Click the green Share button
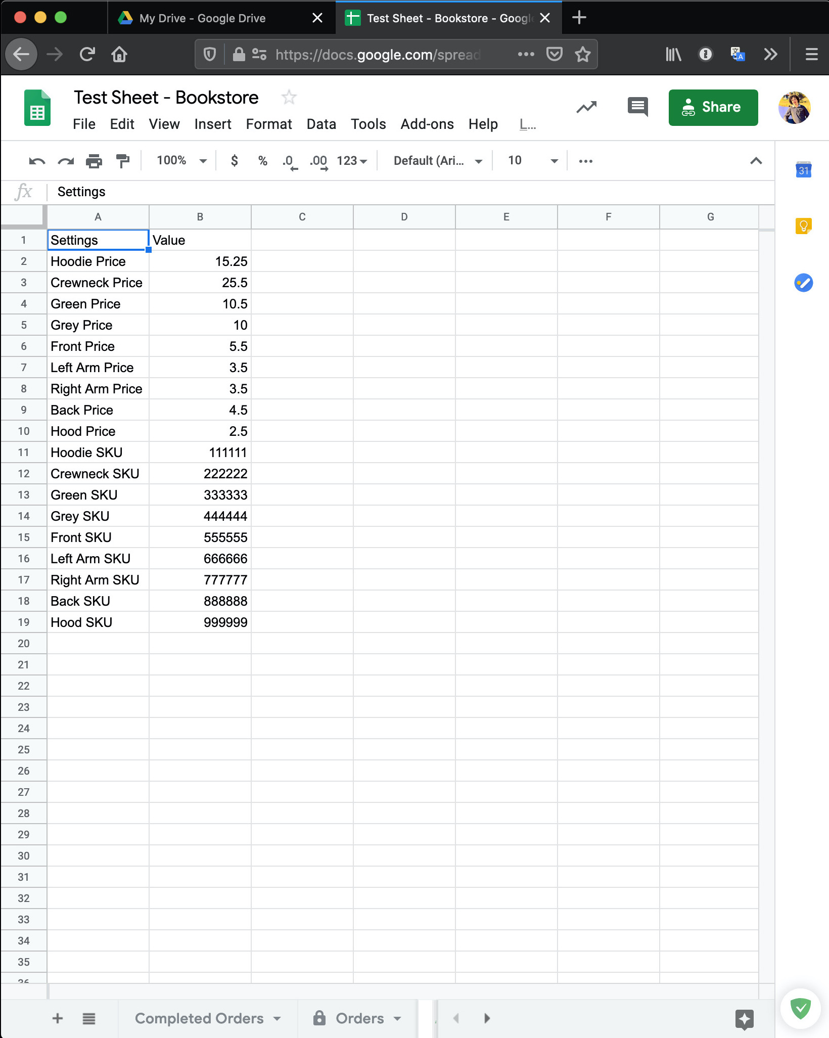Screen dimensions: 829x1038 pyautogui.click(x=713, y=107)
